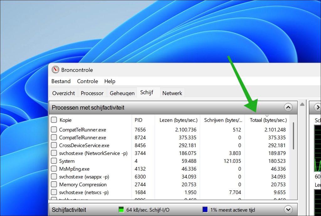
Task: Expand the Schijfactiviteit section
Action: point(288,209)
